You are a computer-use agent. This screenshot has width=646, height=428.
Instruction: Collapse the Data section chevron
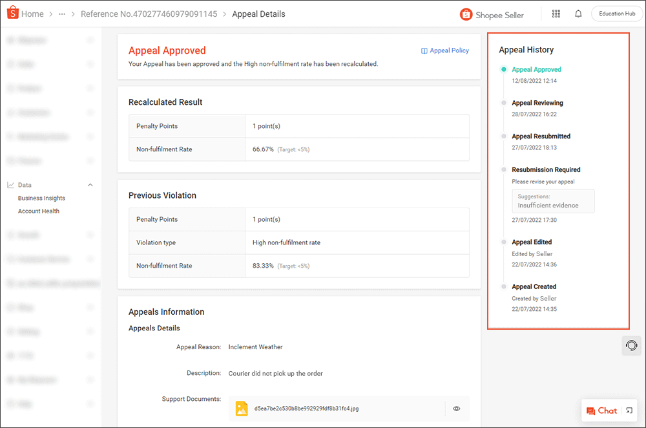(90, 184)
